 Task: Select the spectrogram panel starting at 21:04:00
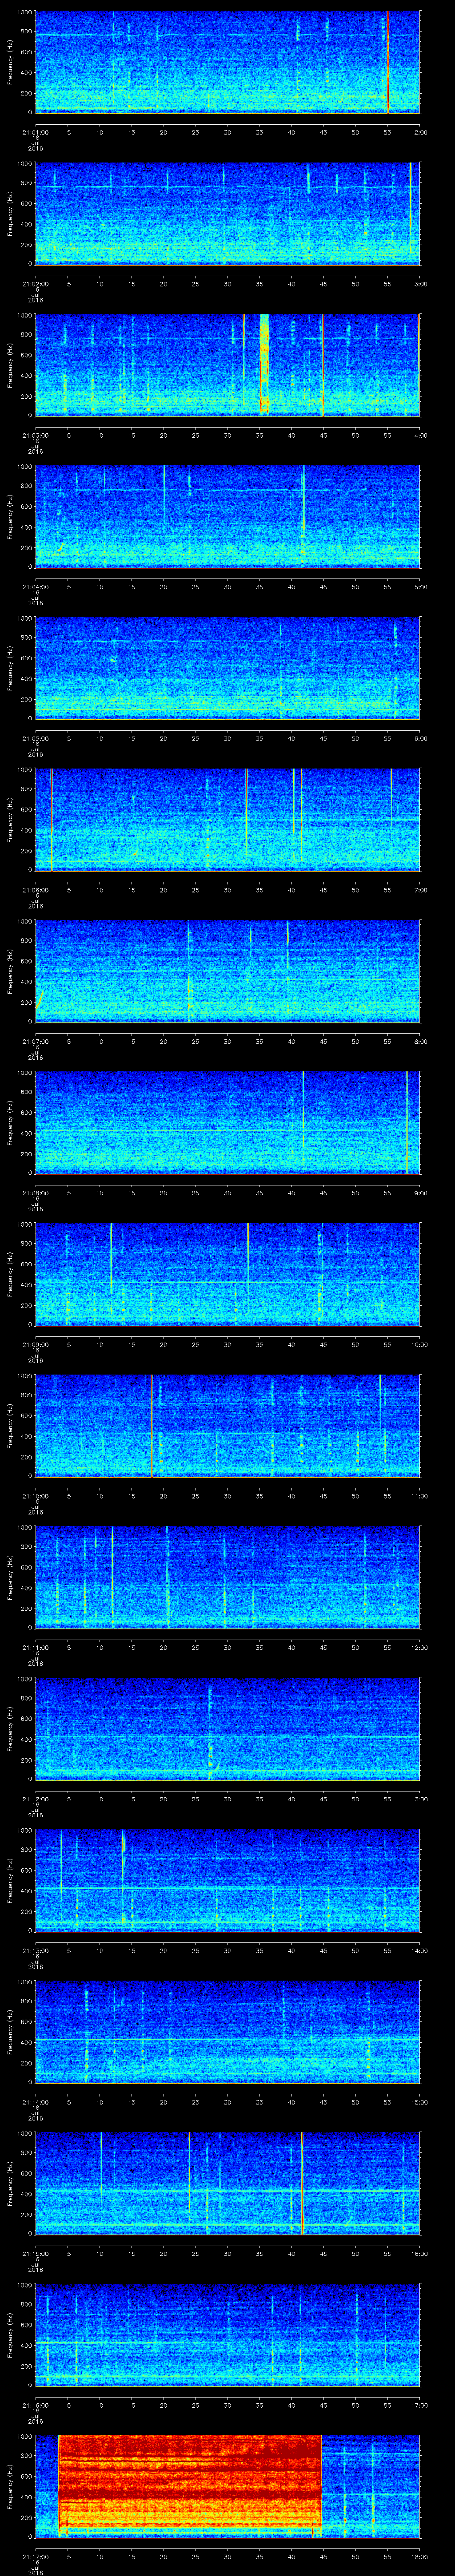[228, 517]
